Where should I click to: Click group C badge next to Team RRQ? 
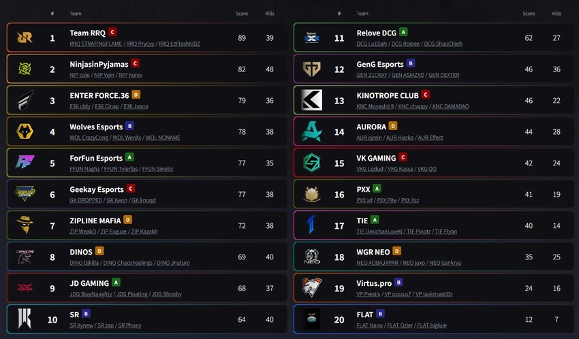point(112,32)
